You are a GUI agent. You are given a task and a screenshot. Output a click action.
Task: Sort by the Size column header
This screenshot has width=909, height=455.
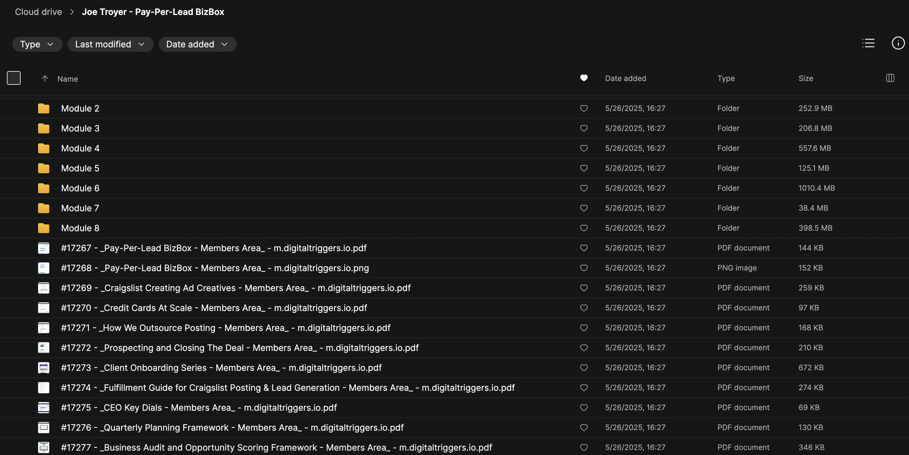point(806,78)
